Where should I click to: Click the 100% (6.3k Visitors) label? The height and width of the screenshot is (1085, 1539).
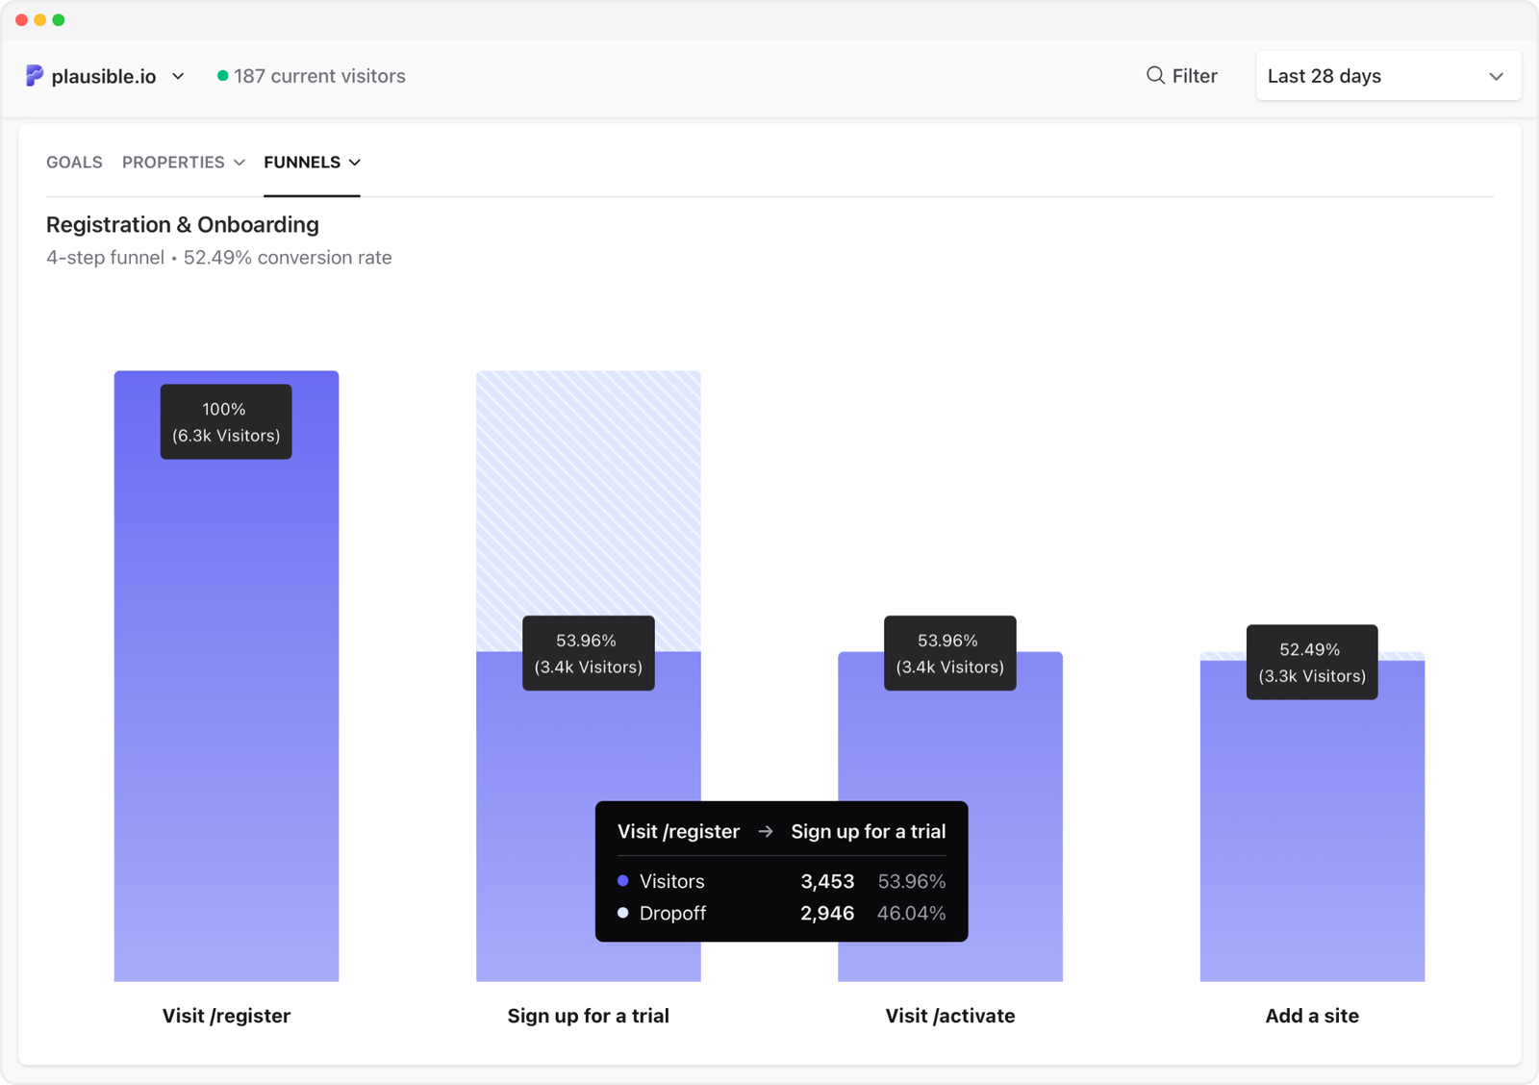pyautogui.click(x=226, y=422)
